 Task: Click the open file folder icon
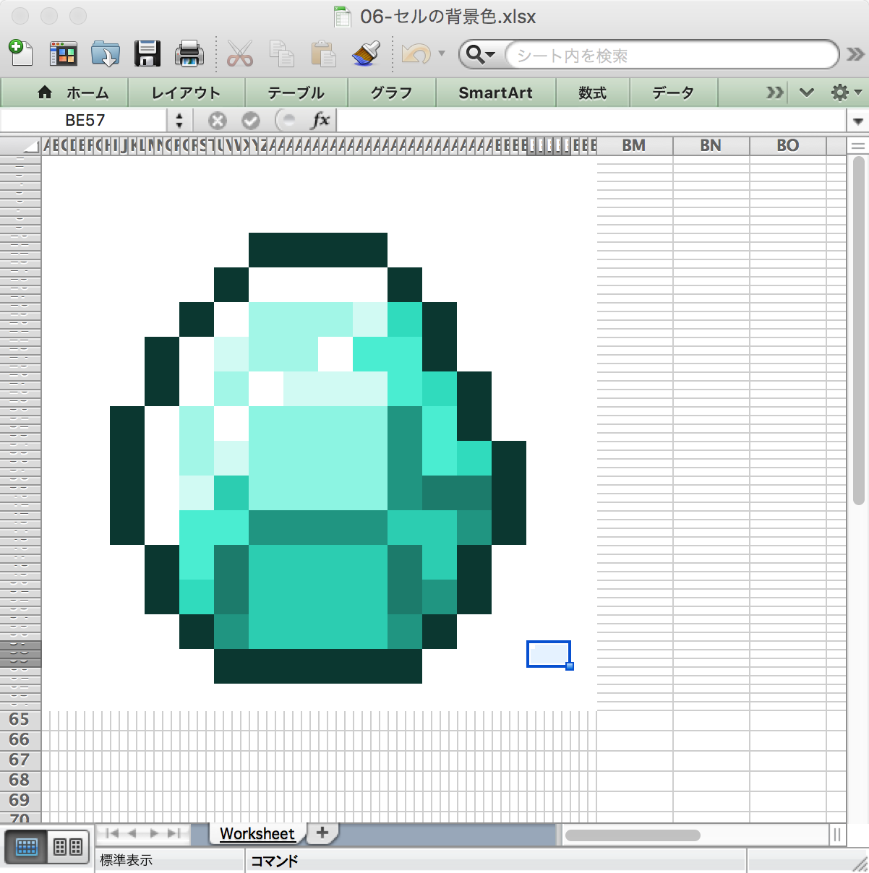click(x=106, y=54)
